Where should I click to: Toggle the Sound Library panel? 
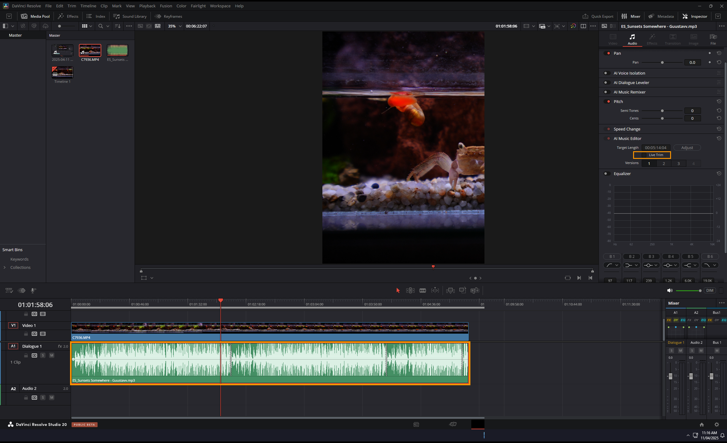pyautogui.click(x=130, y=16)
